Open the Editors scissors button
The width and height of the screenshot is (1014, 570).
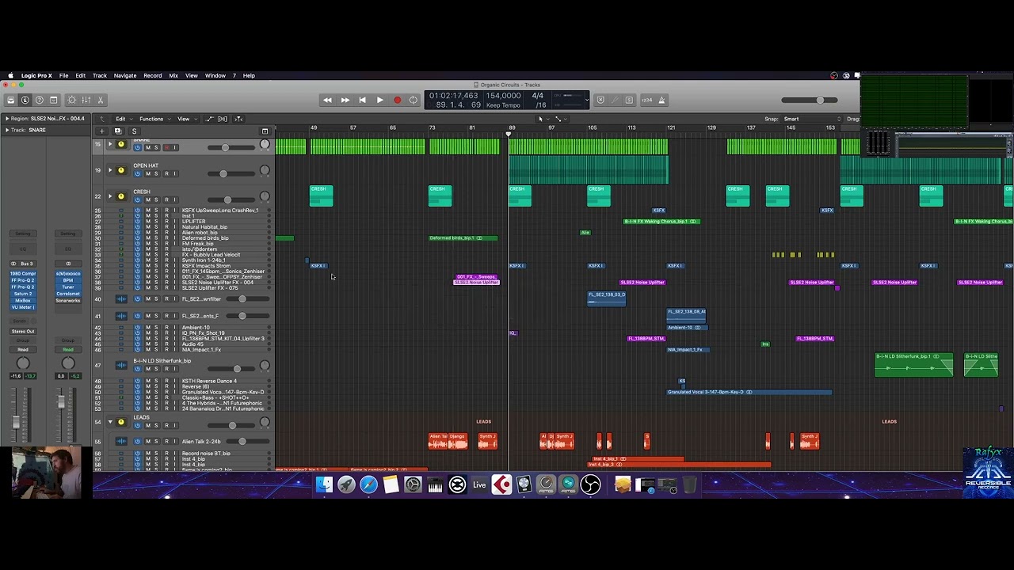101,100
